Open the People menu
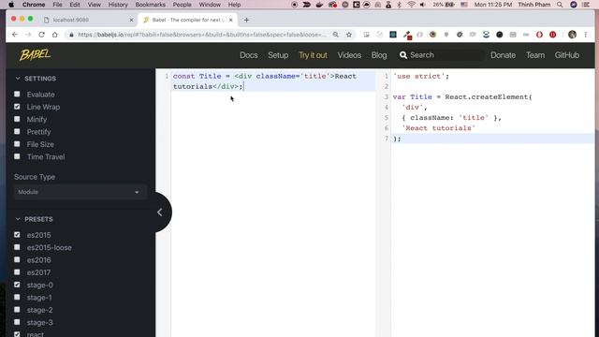Viewport: 599px width, 337px height. point(183,5)
